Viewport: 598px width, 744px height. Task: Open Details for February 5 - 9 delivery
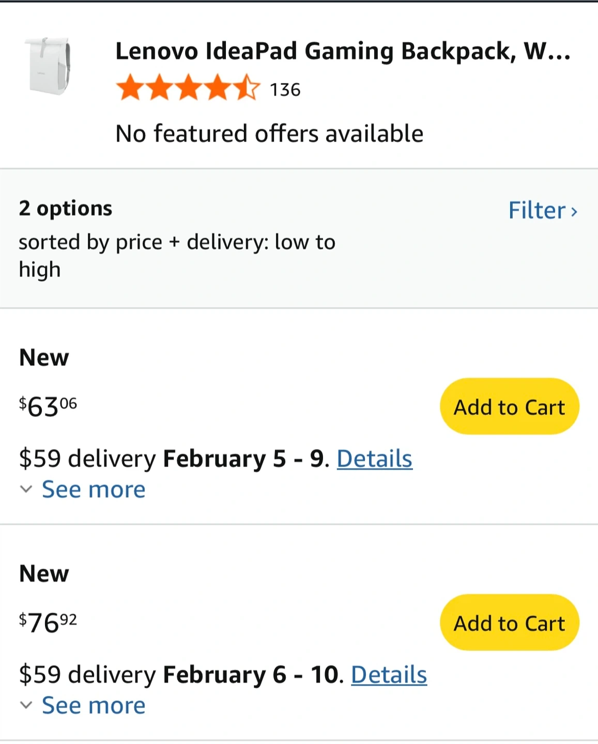(374, 458)
